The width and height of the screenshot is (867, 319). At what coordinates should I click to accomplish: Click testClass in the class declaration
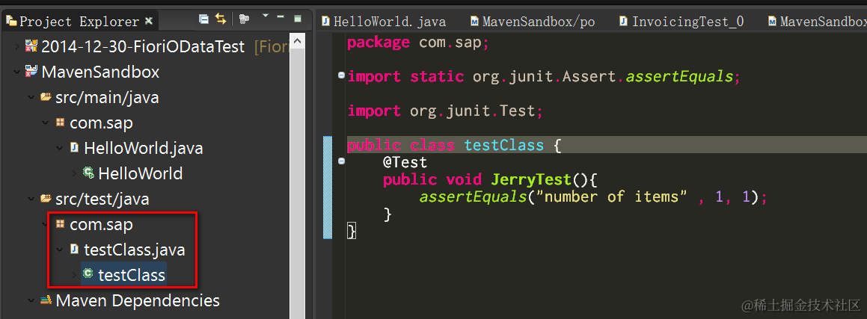click(x=503, y=146)
